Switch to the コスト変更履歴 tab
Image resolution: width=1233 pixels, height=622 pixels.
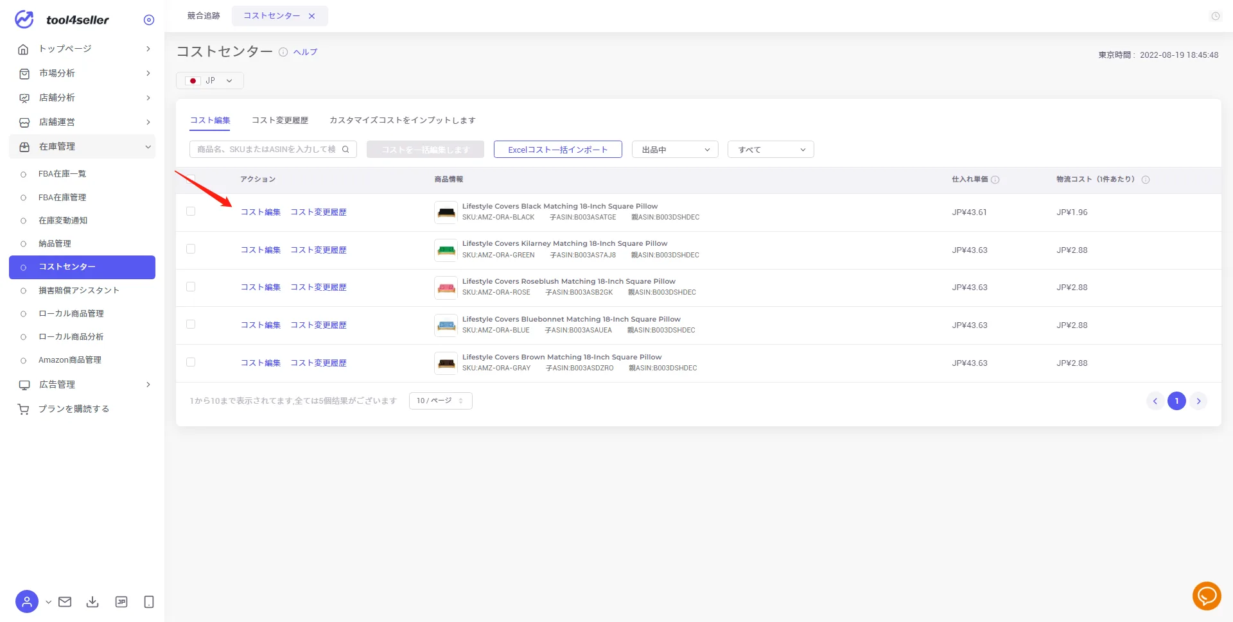tap(280, 120)
